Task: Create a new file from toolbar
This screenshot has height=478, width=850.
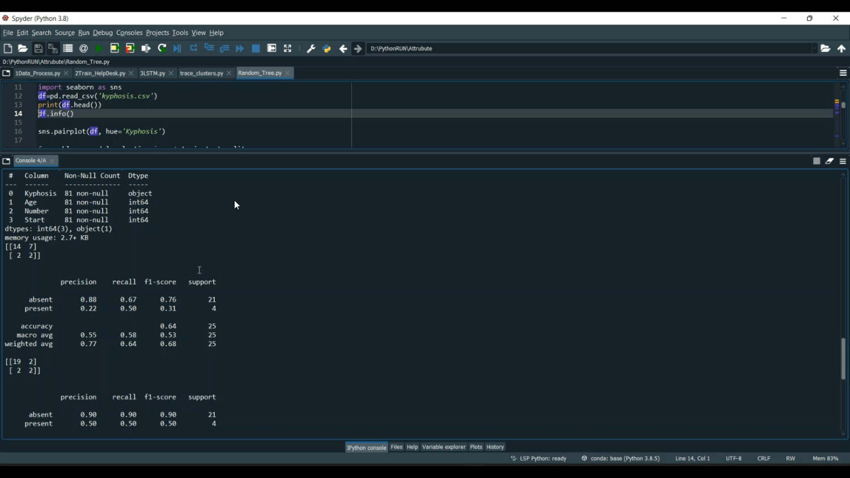Action: (8, 49)
